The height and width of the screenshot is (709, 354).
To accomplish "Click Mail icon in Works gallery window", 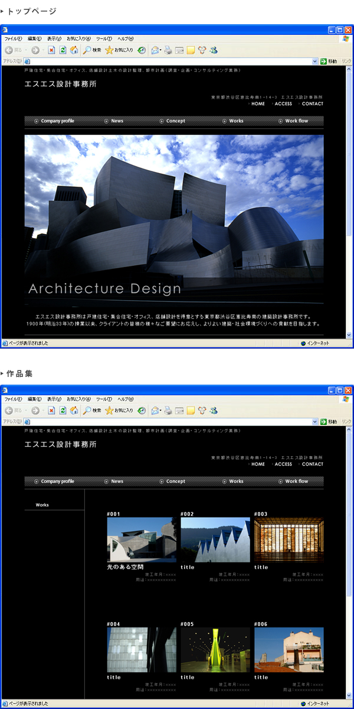I will pos(155,411).
